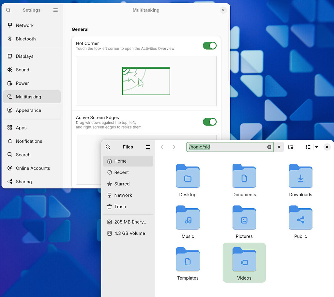Click inside the /home/sid path field
Viewport: 334px width, 297px height.
click(x=228, y=147)
